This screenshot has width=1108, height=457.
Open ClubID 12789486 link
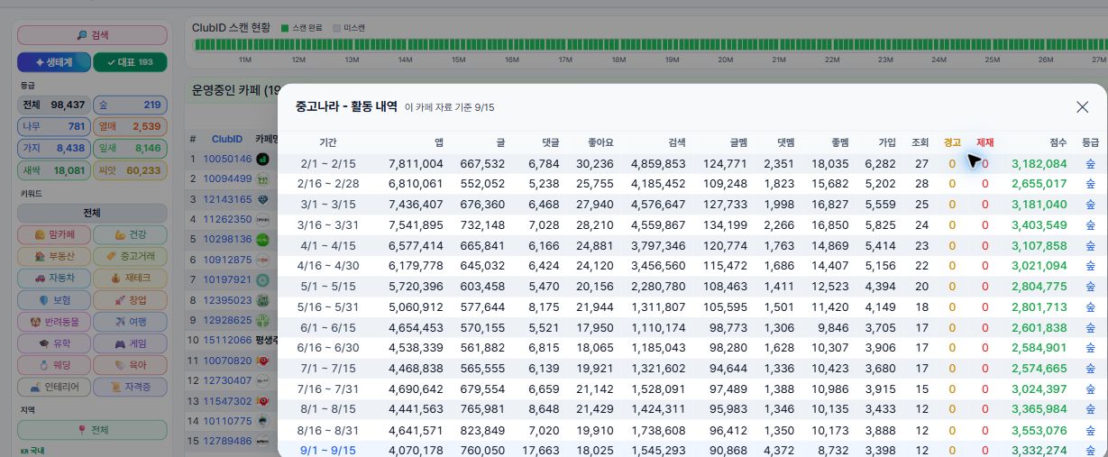(227, 441)
